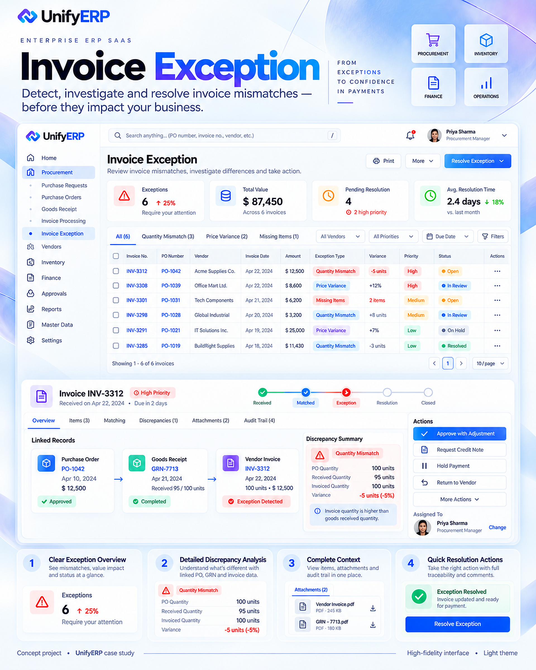The image size is (536, 670).
Task: Open the Operations tile with bar chart icon
Action: coord(486,87)
